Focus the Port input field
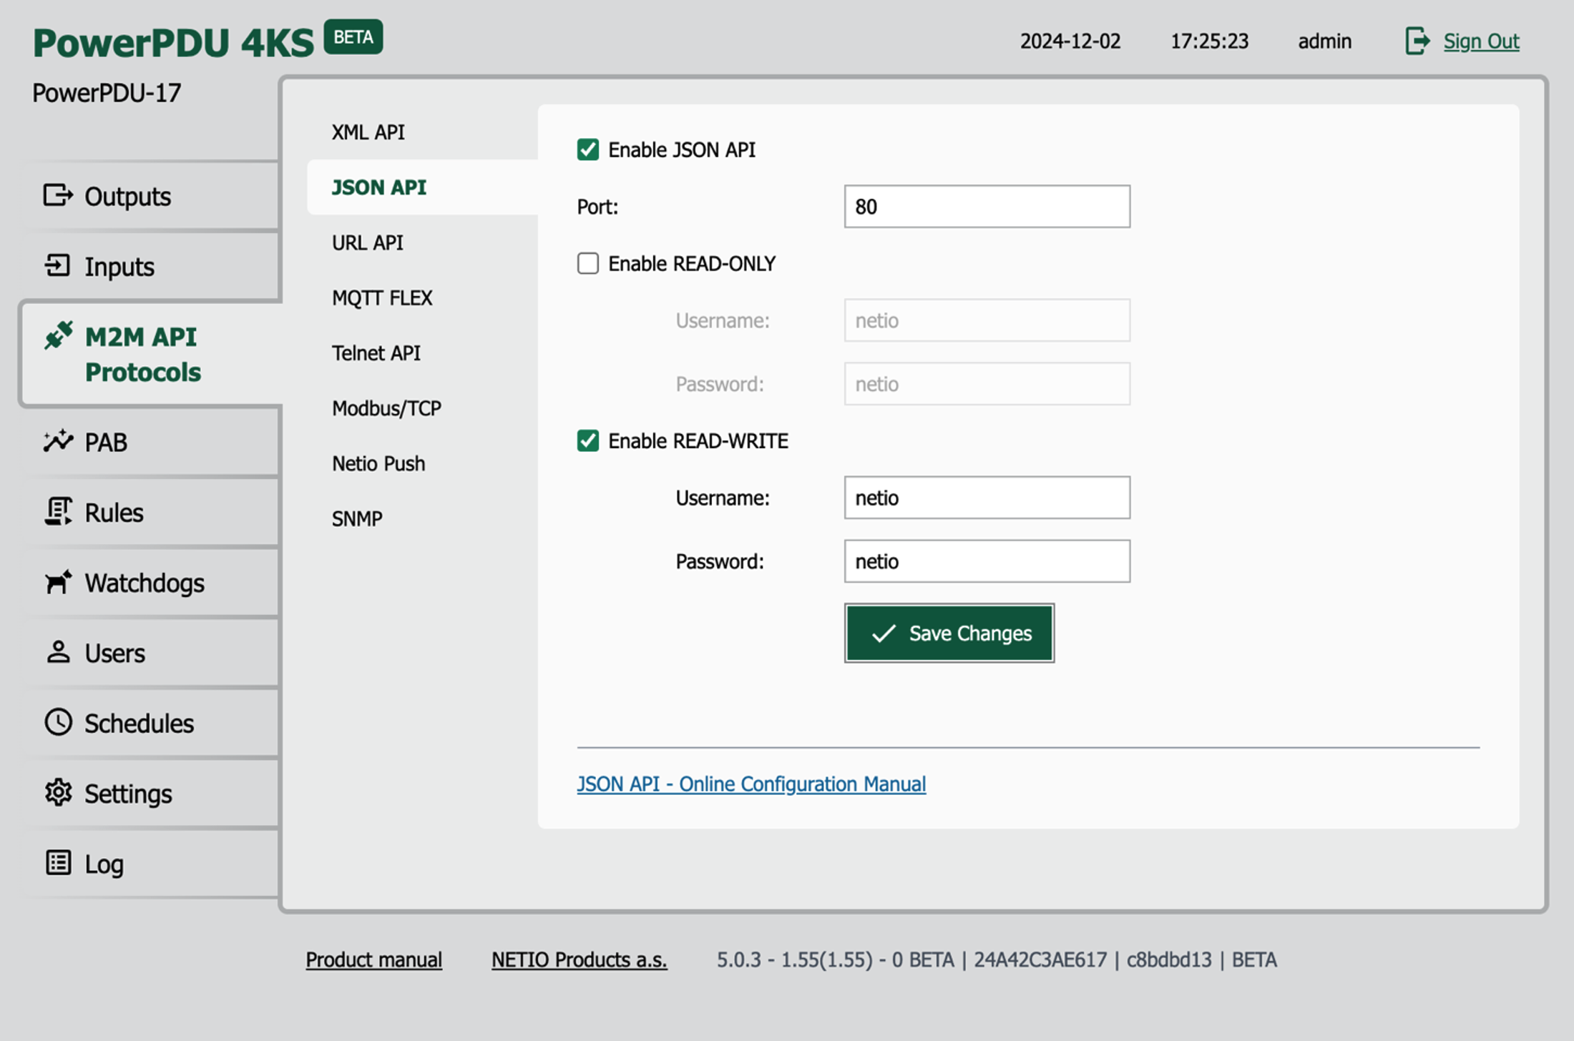The height and width of the screenshot is (1041, 1574). click(x=987, y=207)
